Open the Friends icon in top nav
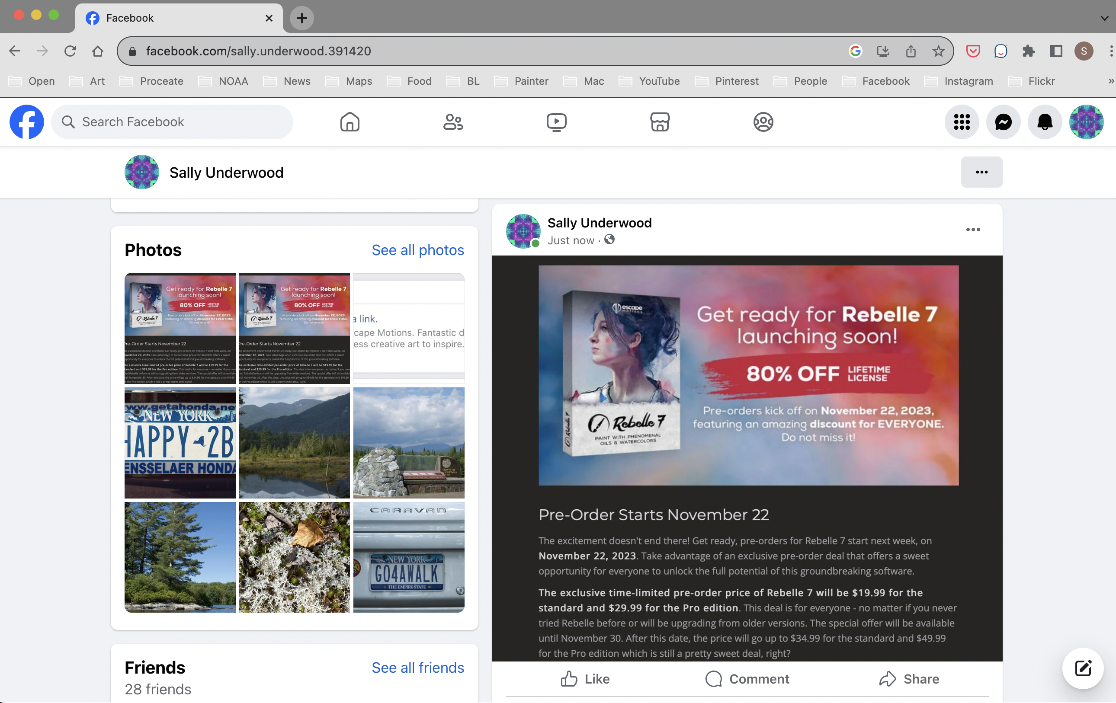Viewport: 1116px width, 703px height. (453, 122)
